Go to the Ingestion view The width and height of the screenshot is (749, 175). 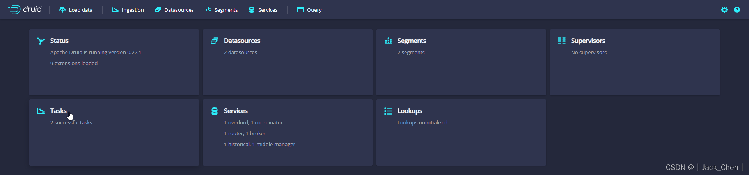[128, 10]
